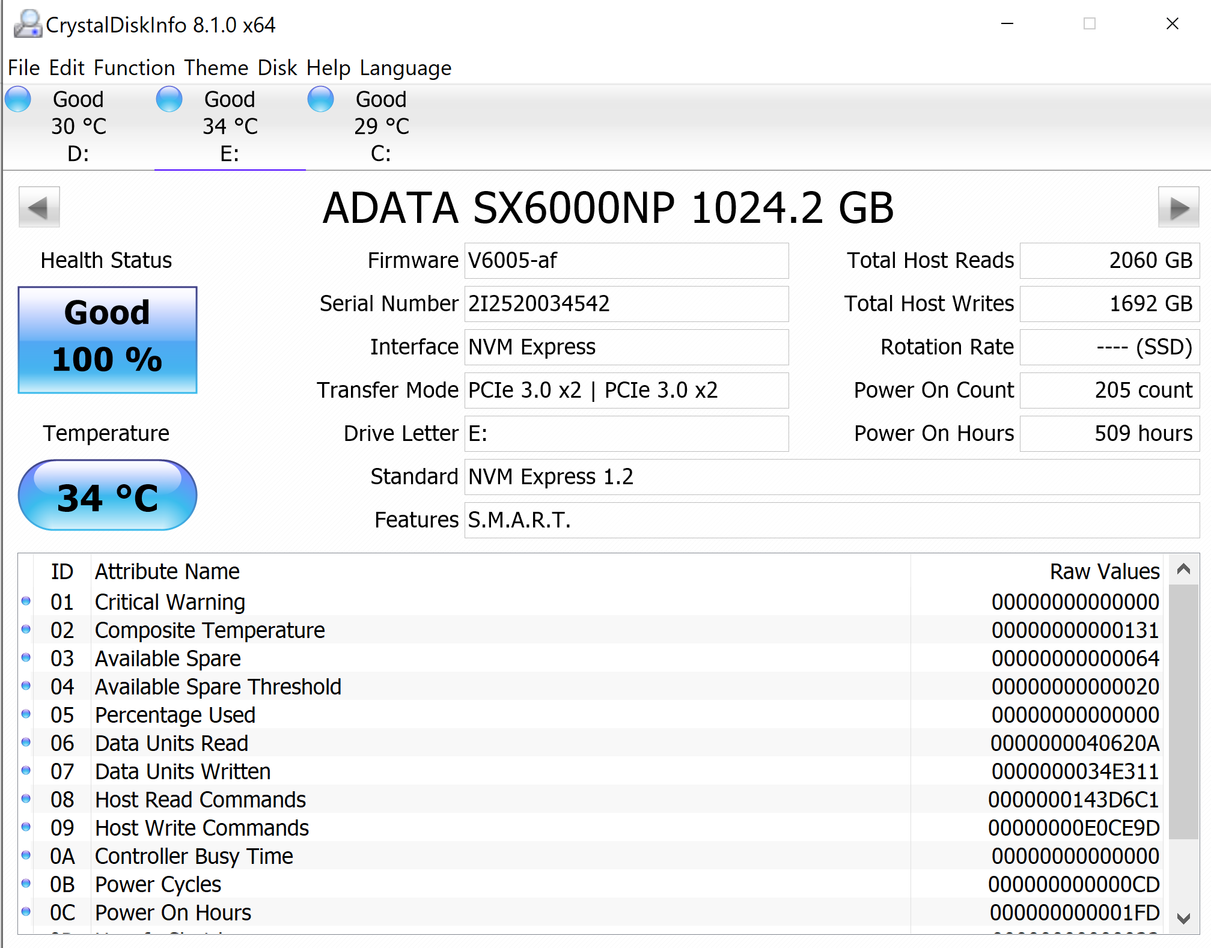The height and width of the screenshot is (948, 1211).
Task: Select raw value 0000000040620A
Action: 1075,743
